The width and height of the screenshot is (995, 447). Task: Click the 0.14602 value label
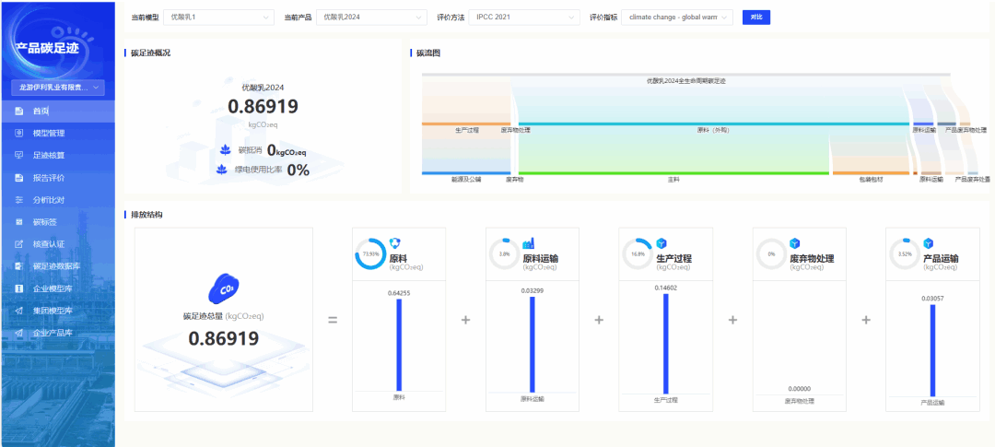(666, 288)
